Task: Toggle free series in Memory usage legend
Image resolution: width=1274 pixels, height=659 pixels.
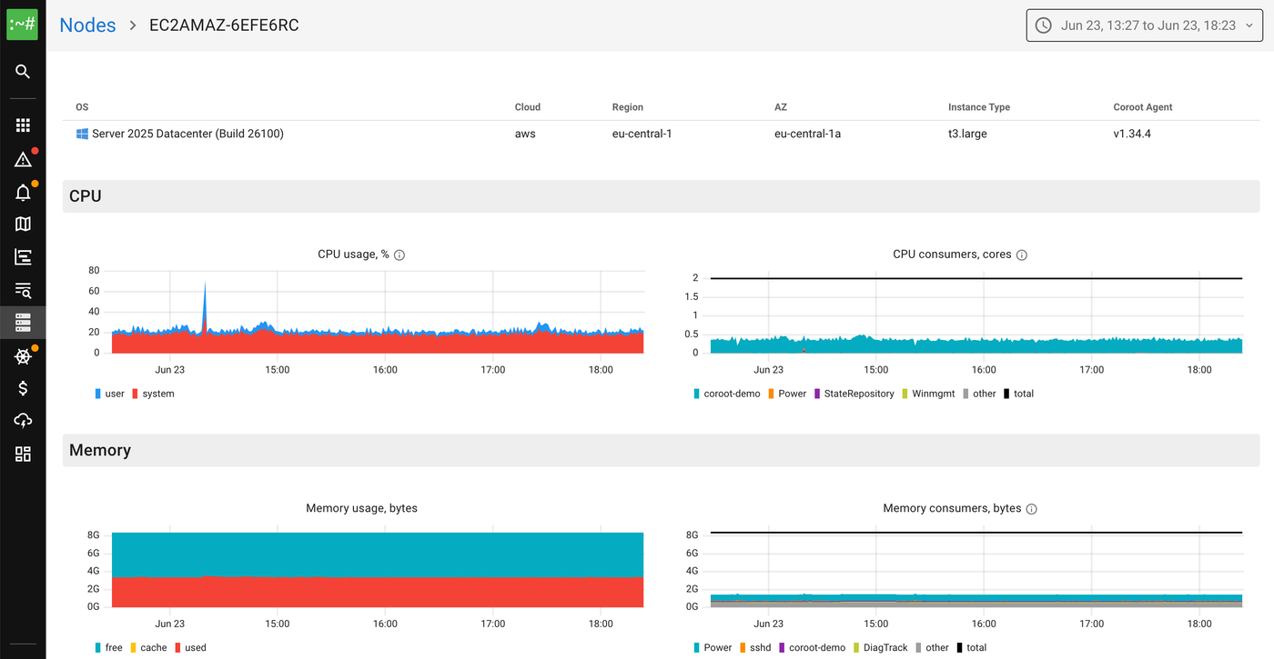Action: point(108,648)
